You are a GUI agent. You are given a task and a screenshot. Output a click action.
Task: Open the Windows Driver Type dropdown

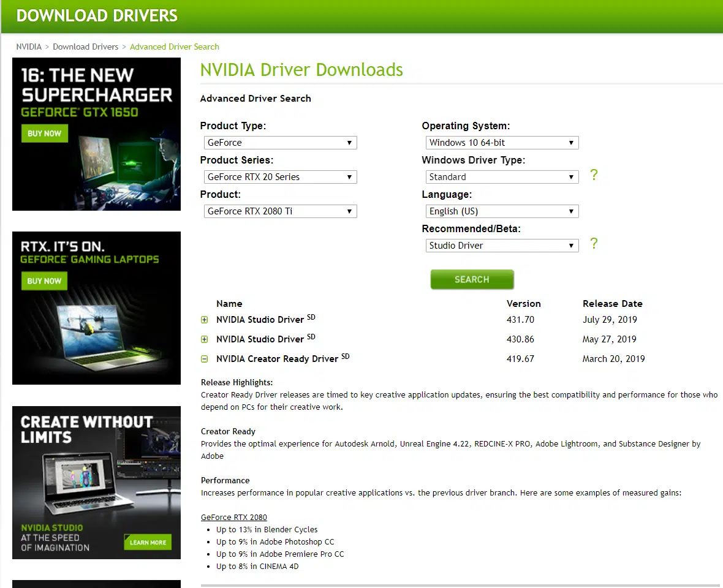pyautogui.click(x=502, y=177)
